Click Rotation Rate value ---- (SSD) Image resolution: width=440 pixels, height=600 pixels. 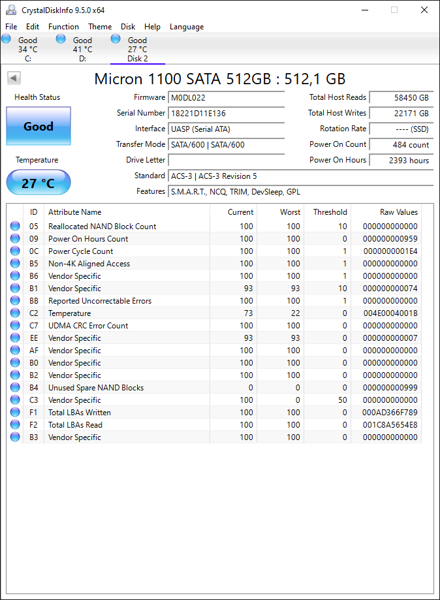pyautogui.click(x=401, y=129)
